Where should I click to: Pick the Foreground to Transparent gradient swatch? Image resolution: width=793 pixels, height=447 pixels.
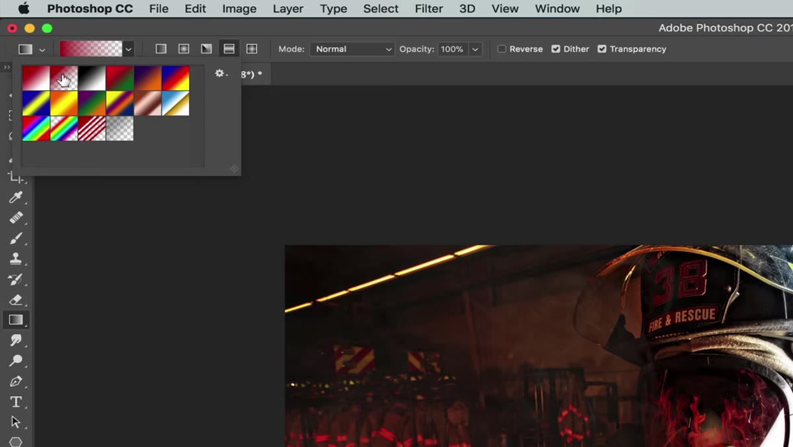64,78
